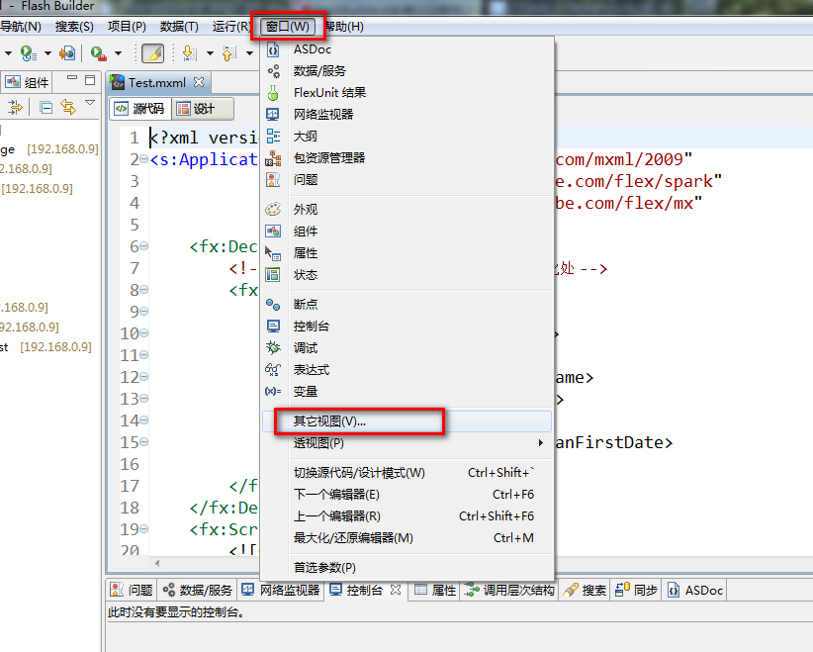The width and height of the screenshot is (813, 652).
Task: Switch to the bottom 数据/服务 tab
Action: (x=197, y=591)
